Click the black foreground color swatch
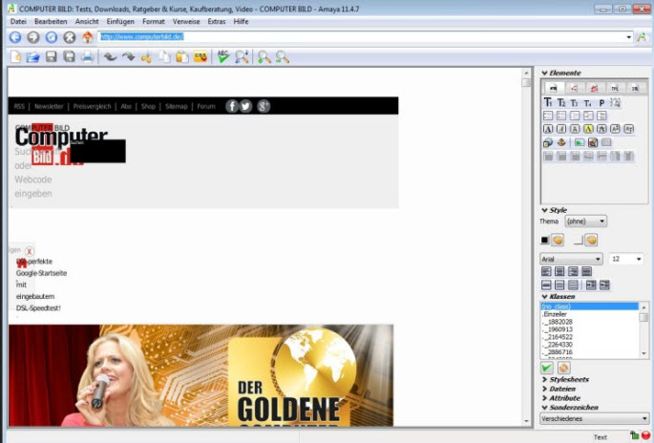Screen dimensions: 654x443 pos(544,240)
